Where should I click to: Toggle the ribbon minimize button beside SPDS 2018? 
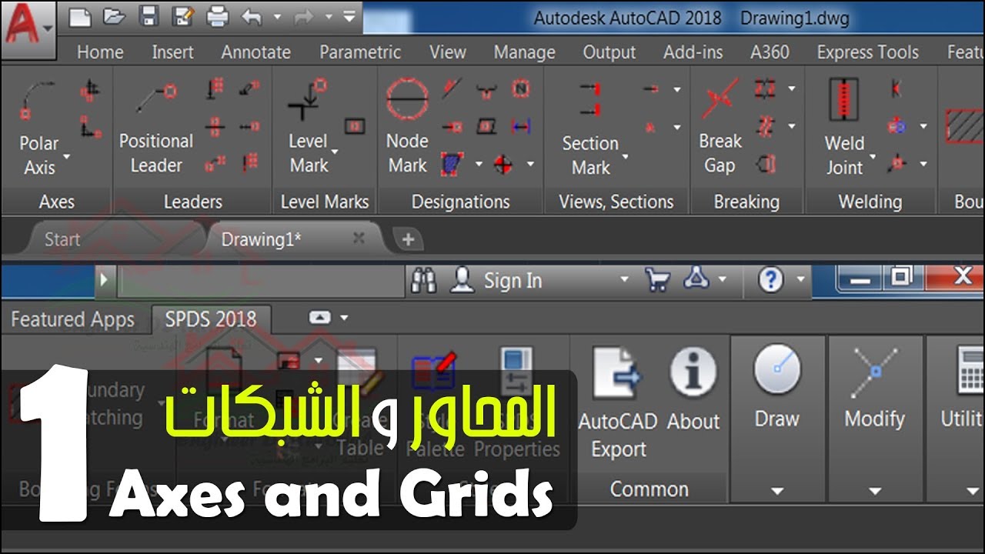click(319, 318)
